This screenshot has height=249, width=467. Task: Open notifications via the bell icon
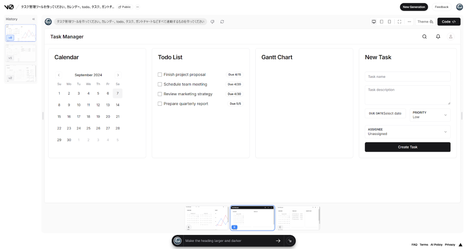click(x=438, y=37)
